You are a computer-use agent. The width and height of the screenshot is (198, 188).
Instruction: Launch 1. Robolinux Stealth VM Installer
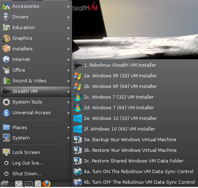[x=134, y=65]
